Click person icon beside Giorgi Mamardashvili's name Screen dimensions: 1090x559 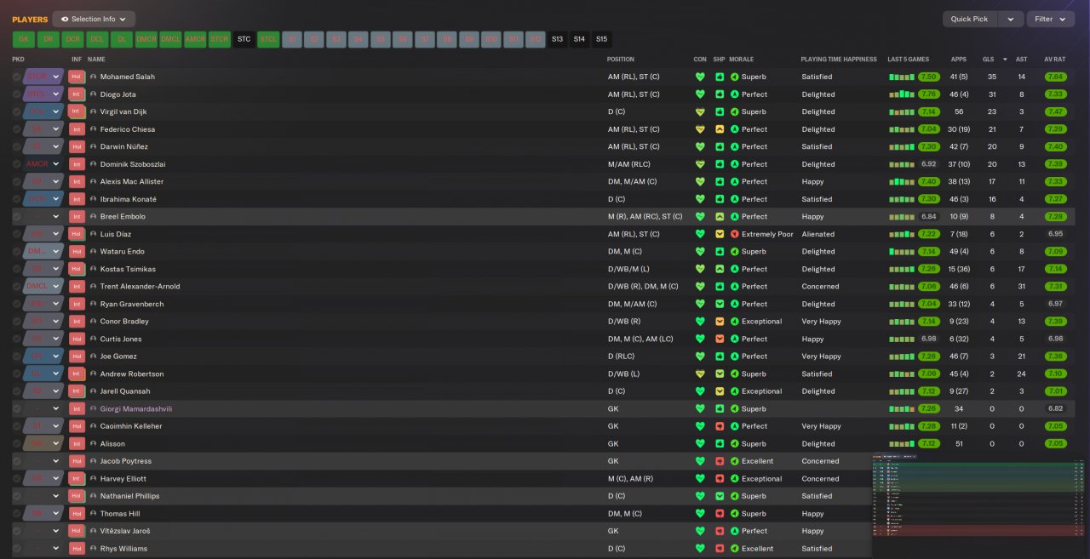pyautogui.click(x=94, y=408)
